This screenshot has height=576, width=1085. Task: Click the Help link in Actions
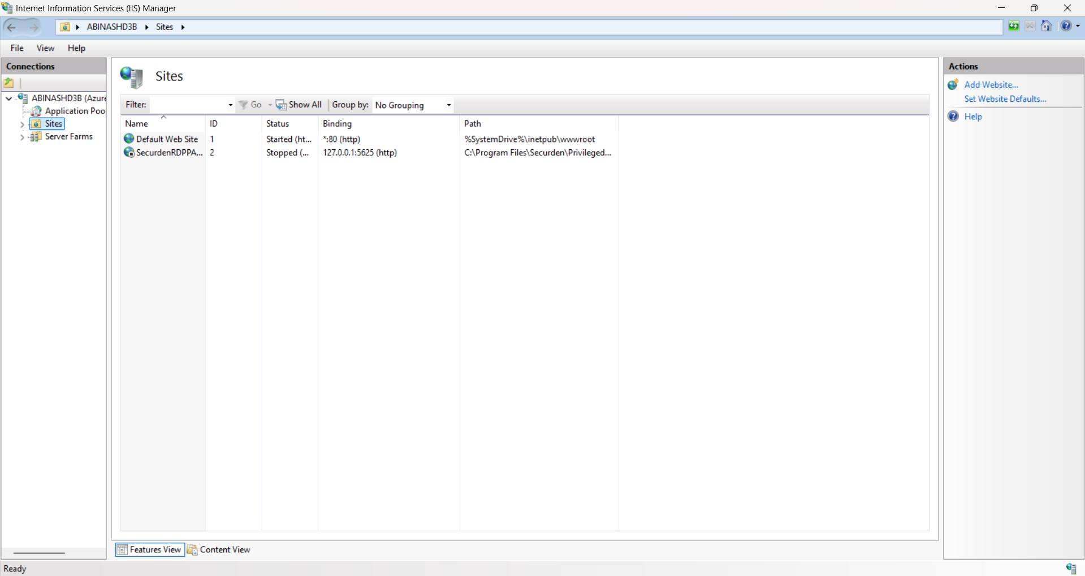(973, 116)
